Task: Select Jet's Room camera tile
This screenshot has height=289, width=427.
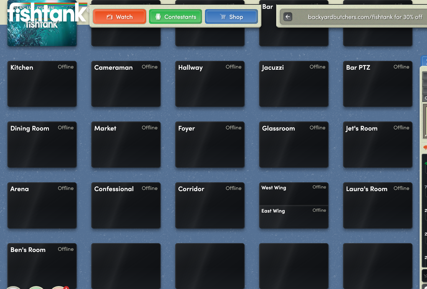Action: coord(378,145)
